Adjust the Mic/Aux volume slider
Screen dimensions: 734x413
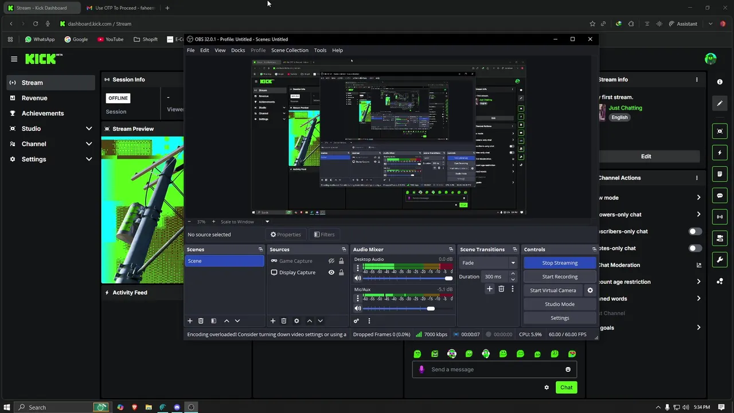[407, 309]
